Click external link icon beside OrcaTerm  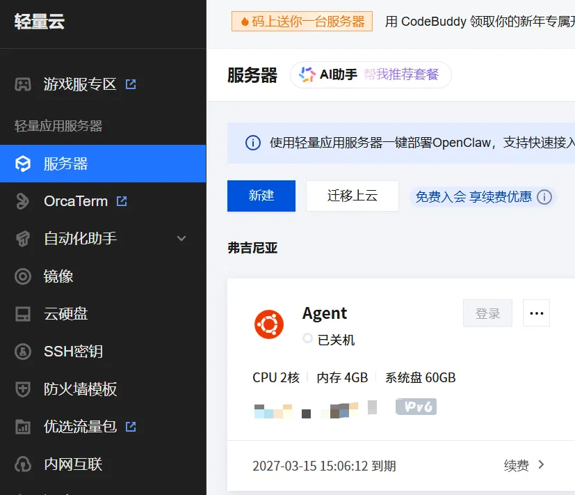point(122,201)
